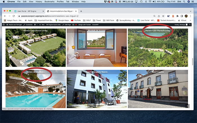The height and width of the screenshot is (123, 197).
Task: Go back to the previous page
Action: click(x=5, y=16)
